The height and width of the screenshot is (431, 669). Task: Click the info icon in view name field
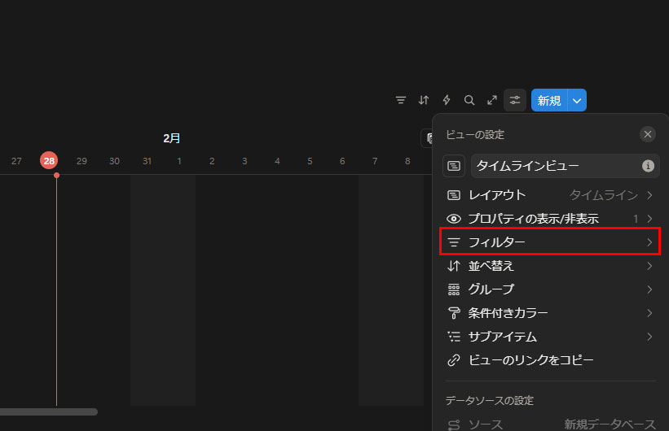[649, 166]
